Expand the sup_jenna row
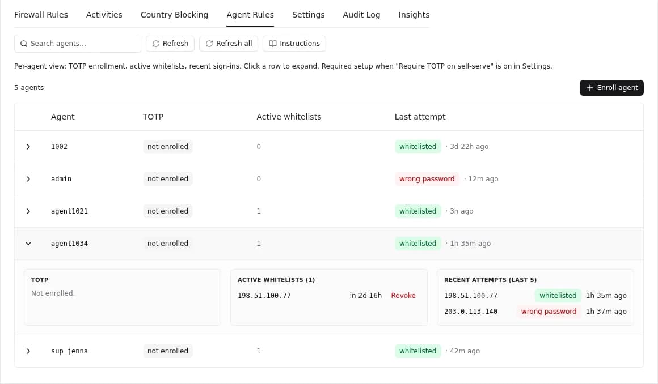 [x=28, y=351]
